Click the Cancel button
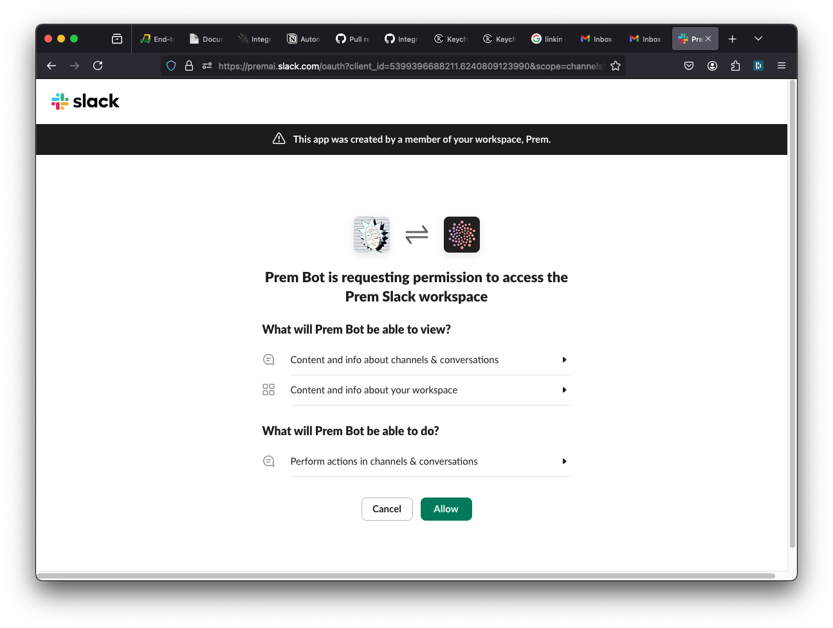Screen dimensions: 833x628 (x=387, y=509)
